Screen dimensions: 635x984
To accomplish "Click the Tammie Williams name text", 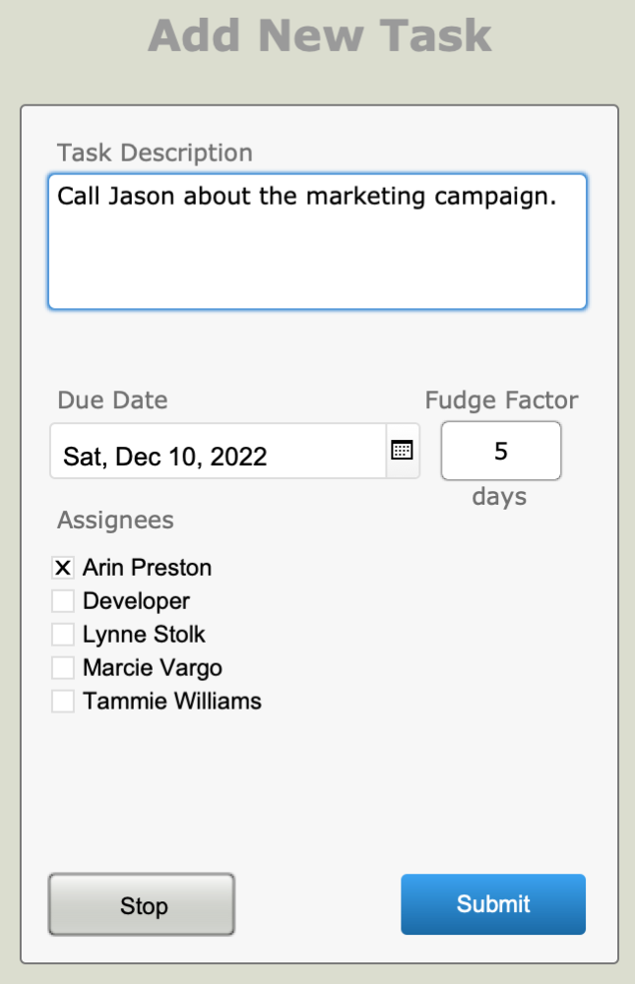I will 172,702.
